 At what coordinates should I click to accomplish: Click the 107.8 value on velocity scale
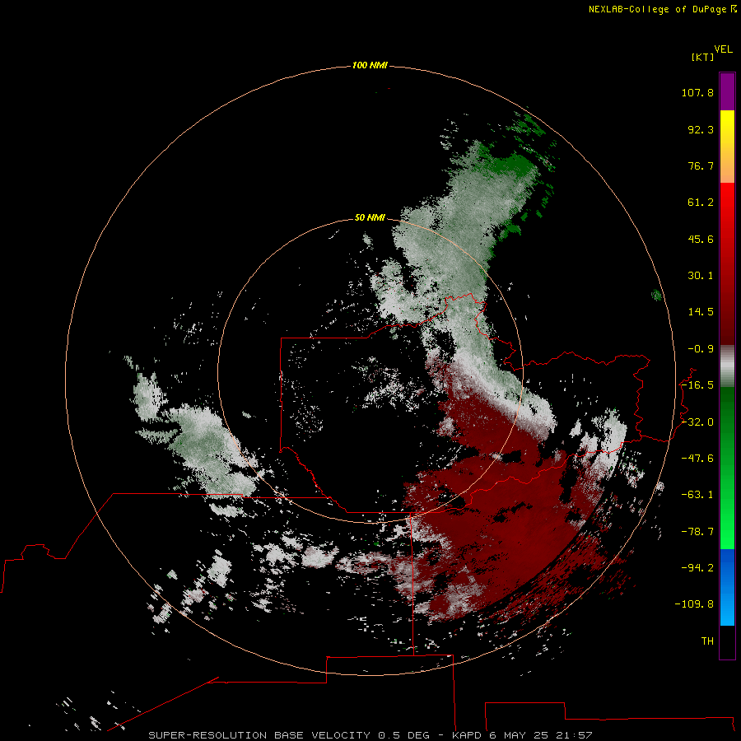pos(697,92)
